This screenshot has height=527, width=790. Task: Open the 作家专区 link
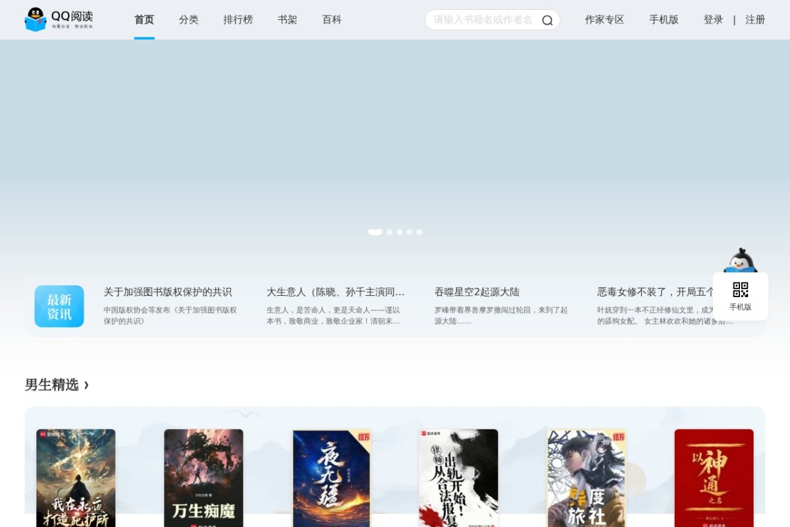click(604, 20)
